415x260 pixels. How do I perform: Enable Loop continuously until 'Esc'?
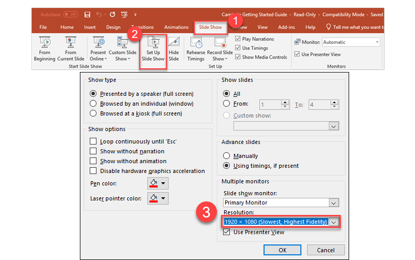pyautogui.click(x=93, y=141)
